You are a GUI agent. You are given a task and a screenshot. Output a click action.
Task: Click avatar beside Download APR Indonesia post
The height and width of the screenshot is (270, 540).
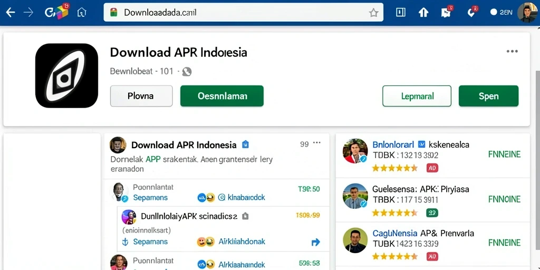click(x=118, y=145)
